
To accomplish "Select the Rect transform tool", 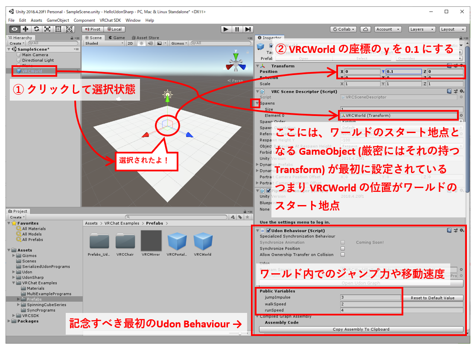I will point(58,29).
